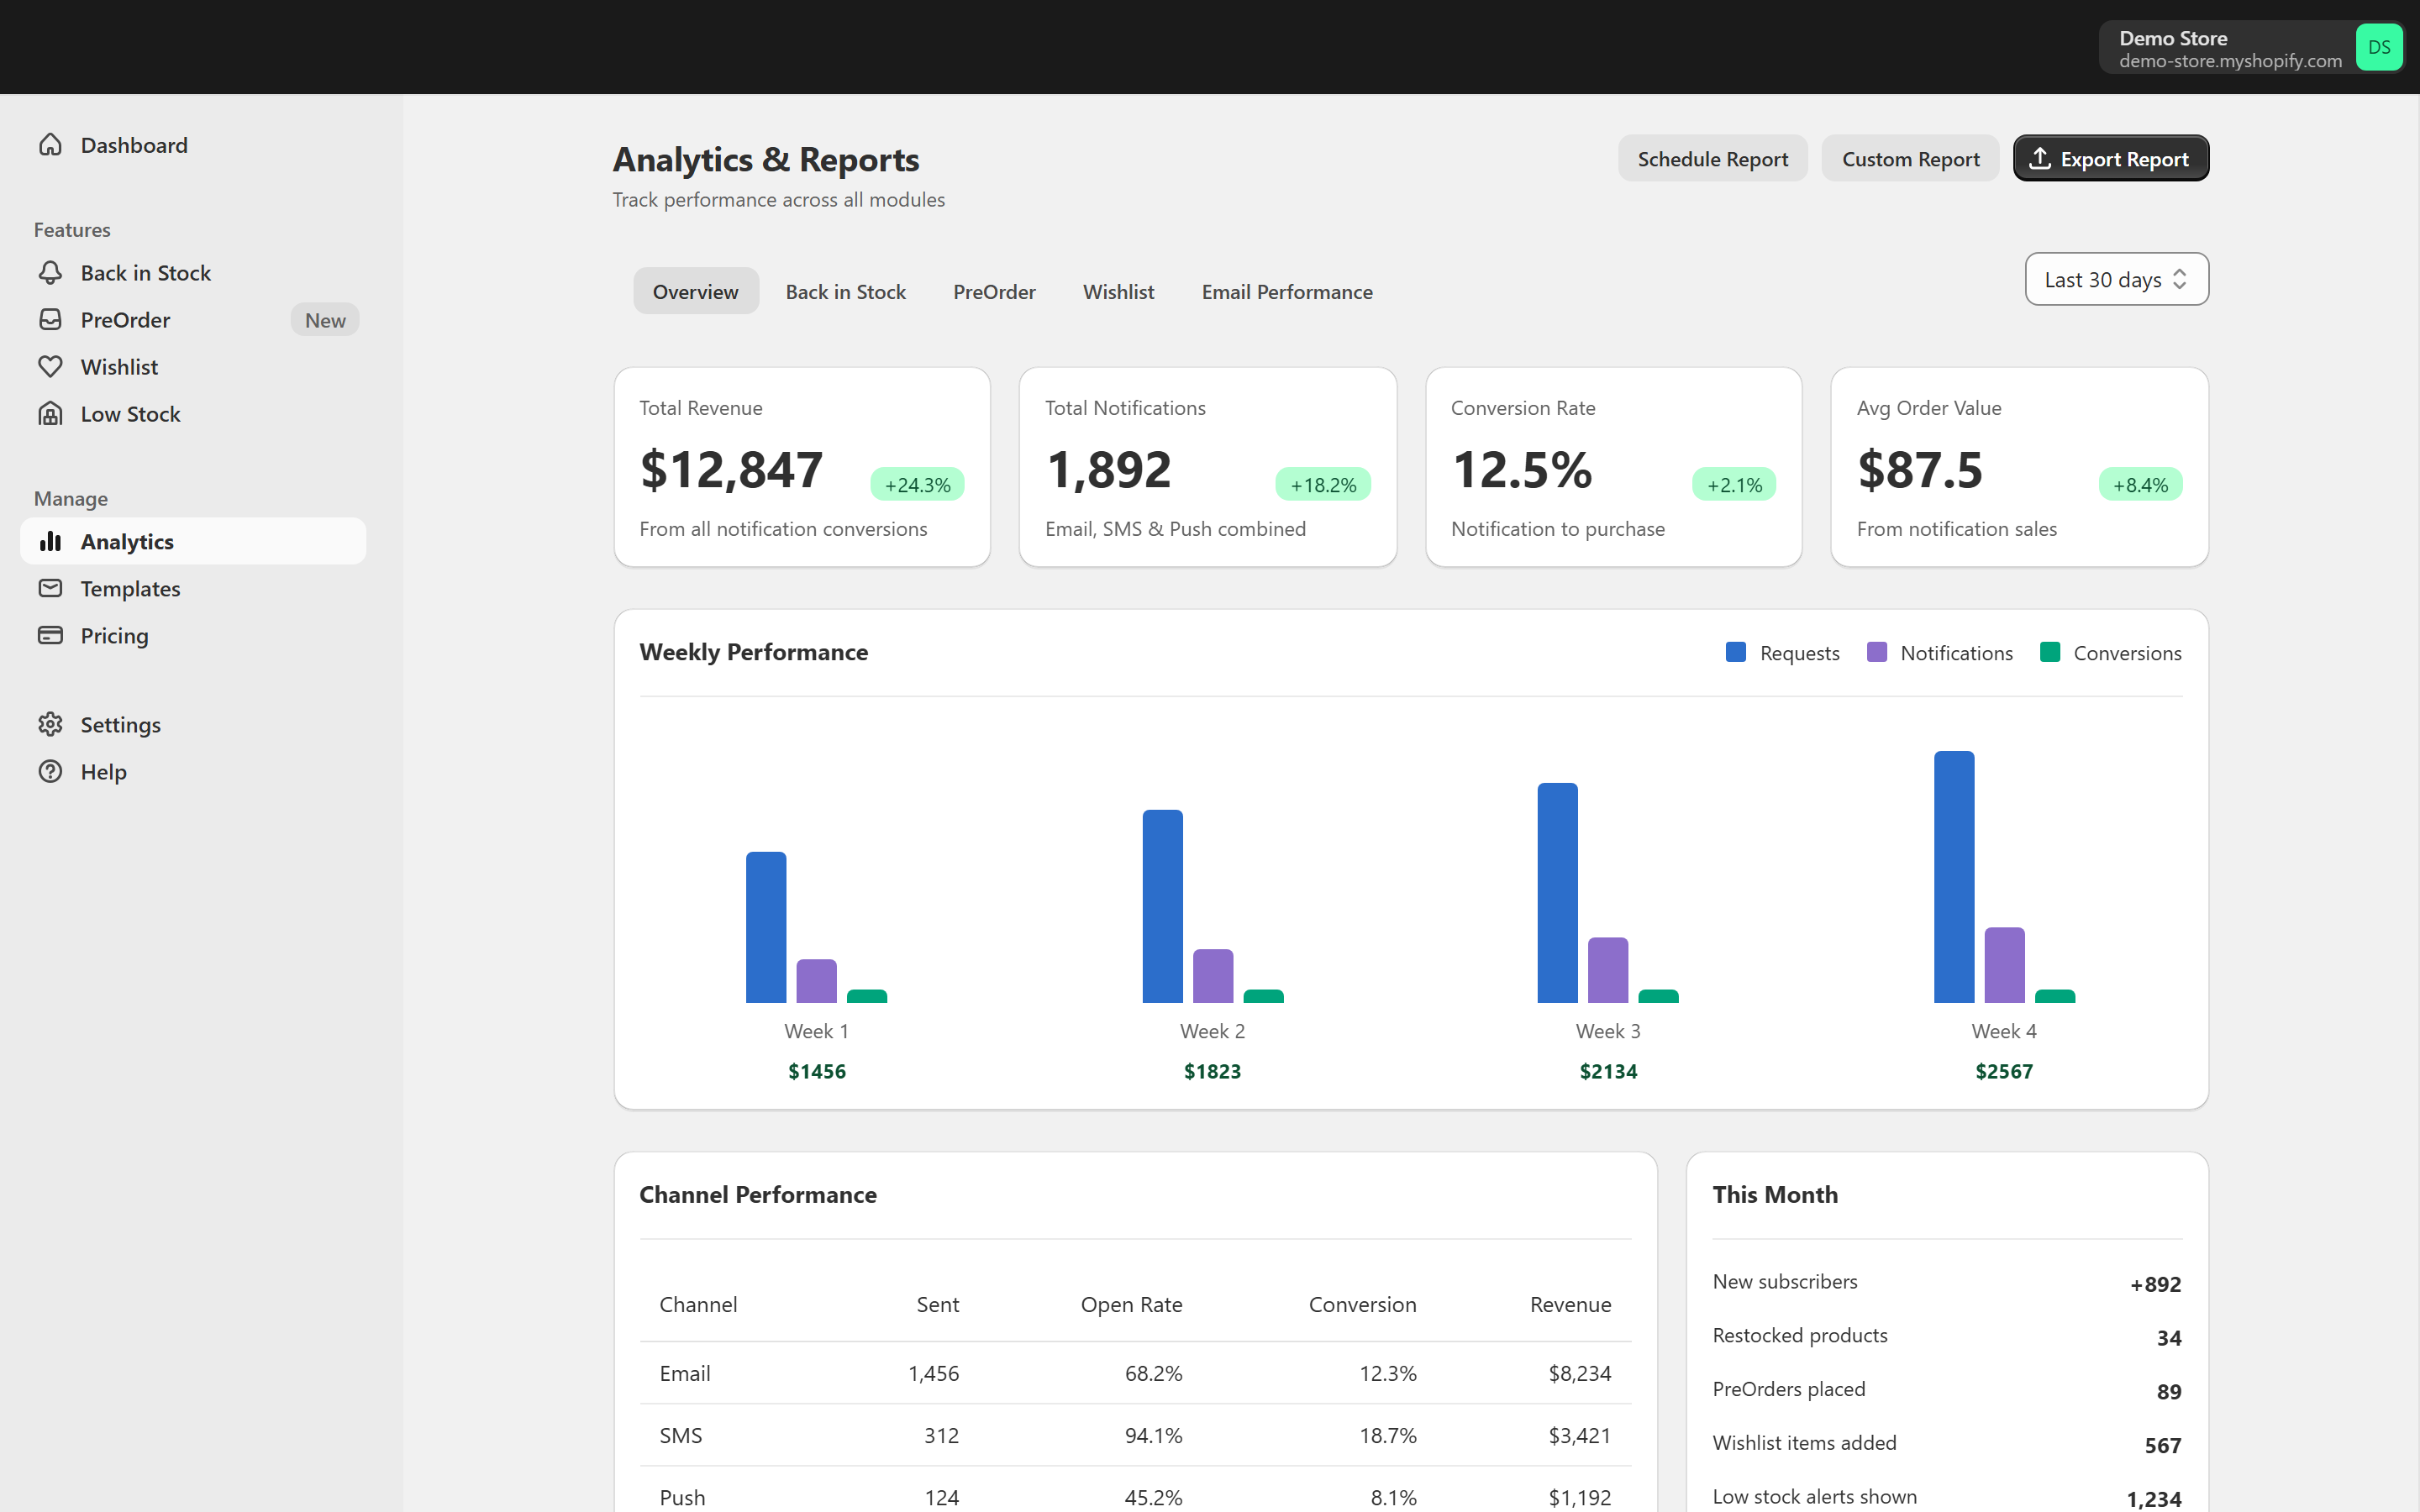Switch to the PreOrder tab
Viewport: 2420px width, 1512px height.
click(x=994, y=291)
